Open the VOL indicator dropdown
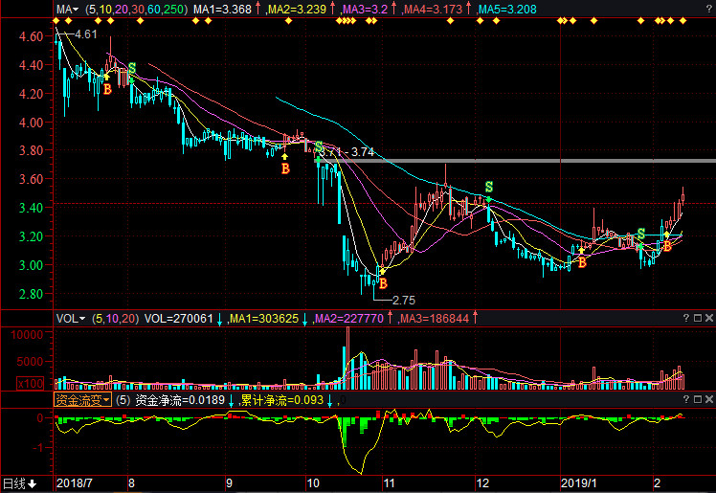 click(x=70, y=319)
